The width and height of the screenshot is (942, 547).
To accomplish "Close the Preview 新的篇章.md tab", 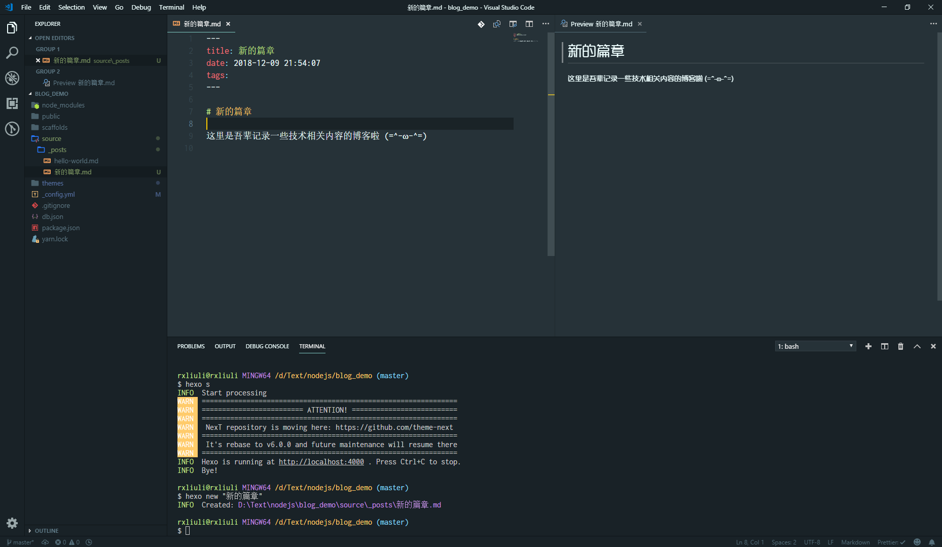I will click(x=640, y=24).
